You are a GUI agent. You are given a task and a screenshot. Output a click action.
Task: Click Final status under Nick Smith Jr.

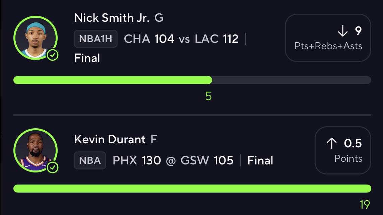(87, 58)
